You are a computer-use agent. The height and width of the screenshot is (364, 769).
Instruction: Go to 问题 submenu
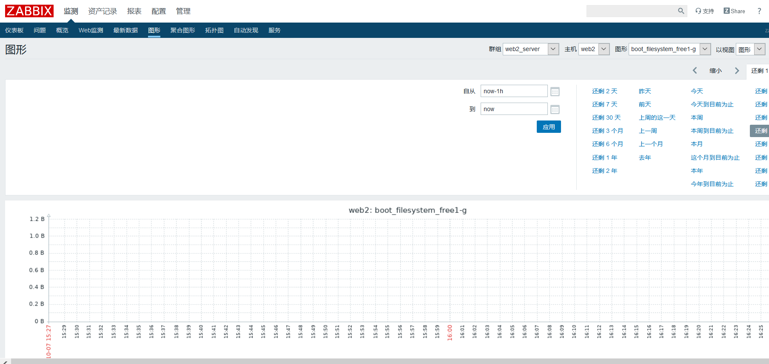pyautogui.click(x=40, y=30)
